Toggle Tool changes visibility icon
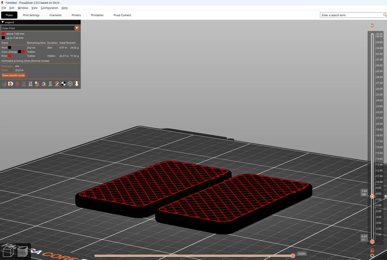387x260 pixels. [x=37, y=84]
